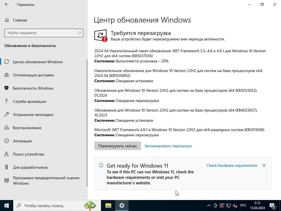Screen dimensions: 281x211
Task: Switch РУС input language indicator
Action: [x=243, y=206]
